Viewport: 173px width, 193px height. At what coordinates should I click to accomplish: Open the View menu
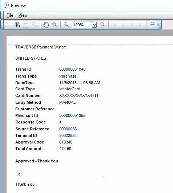point(23,15)
